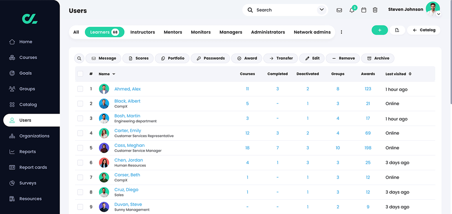This screenshot has height=214, width=452.
Task: Click the Scores button
Action: tap(138, 58)
